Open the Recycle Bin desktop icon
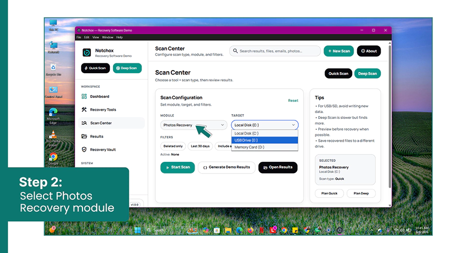Screen dimensions: 450x253 point(53,70)
